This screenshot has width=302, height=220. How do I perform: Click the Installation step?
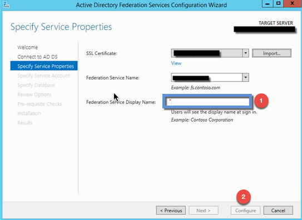29,113
